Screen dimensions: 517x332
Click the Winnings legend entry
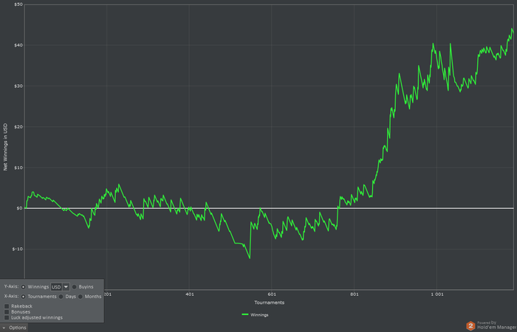tap(256, 315)
